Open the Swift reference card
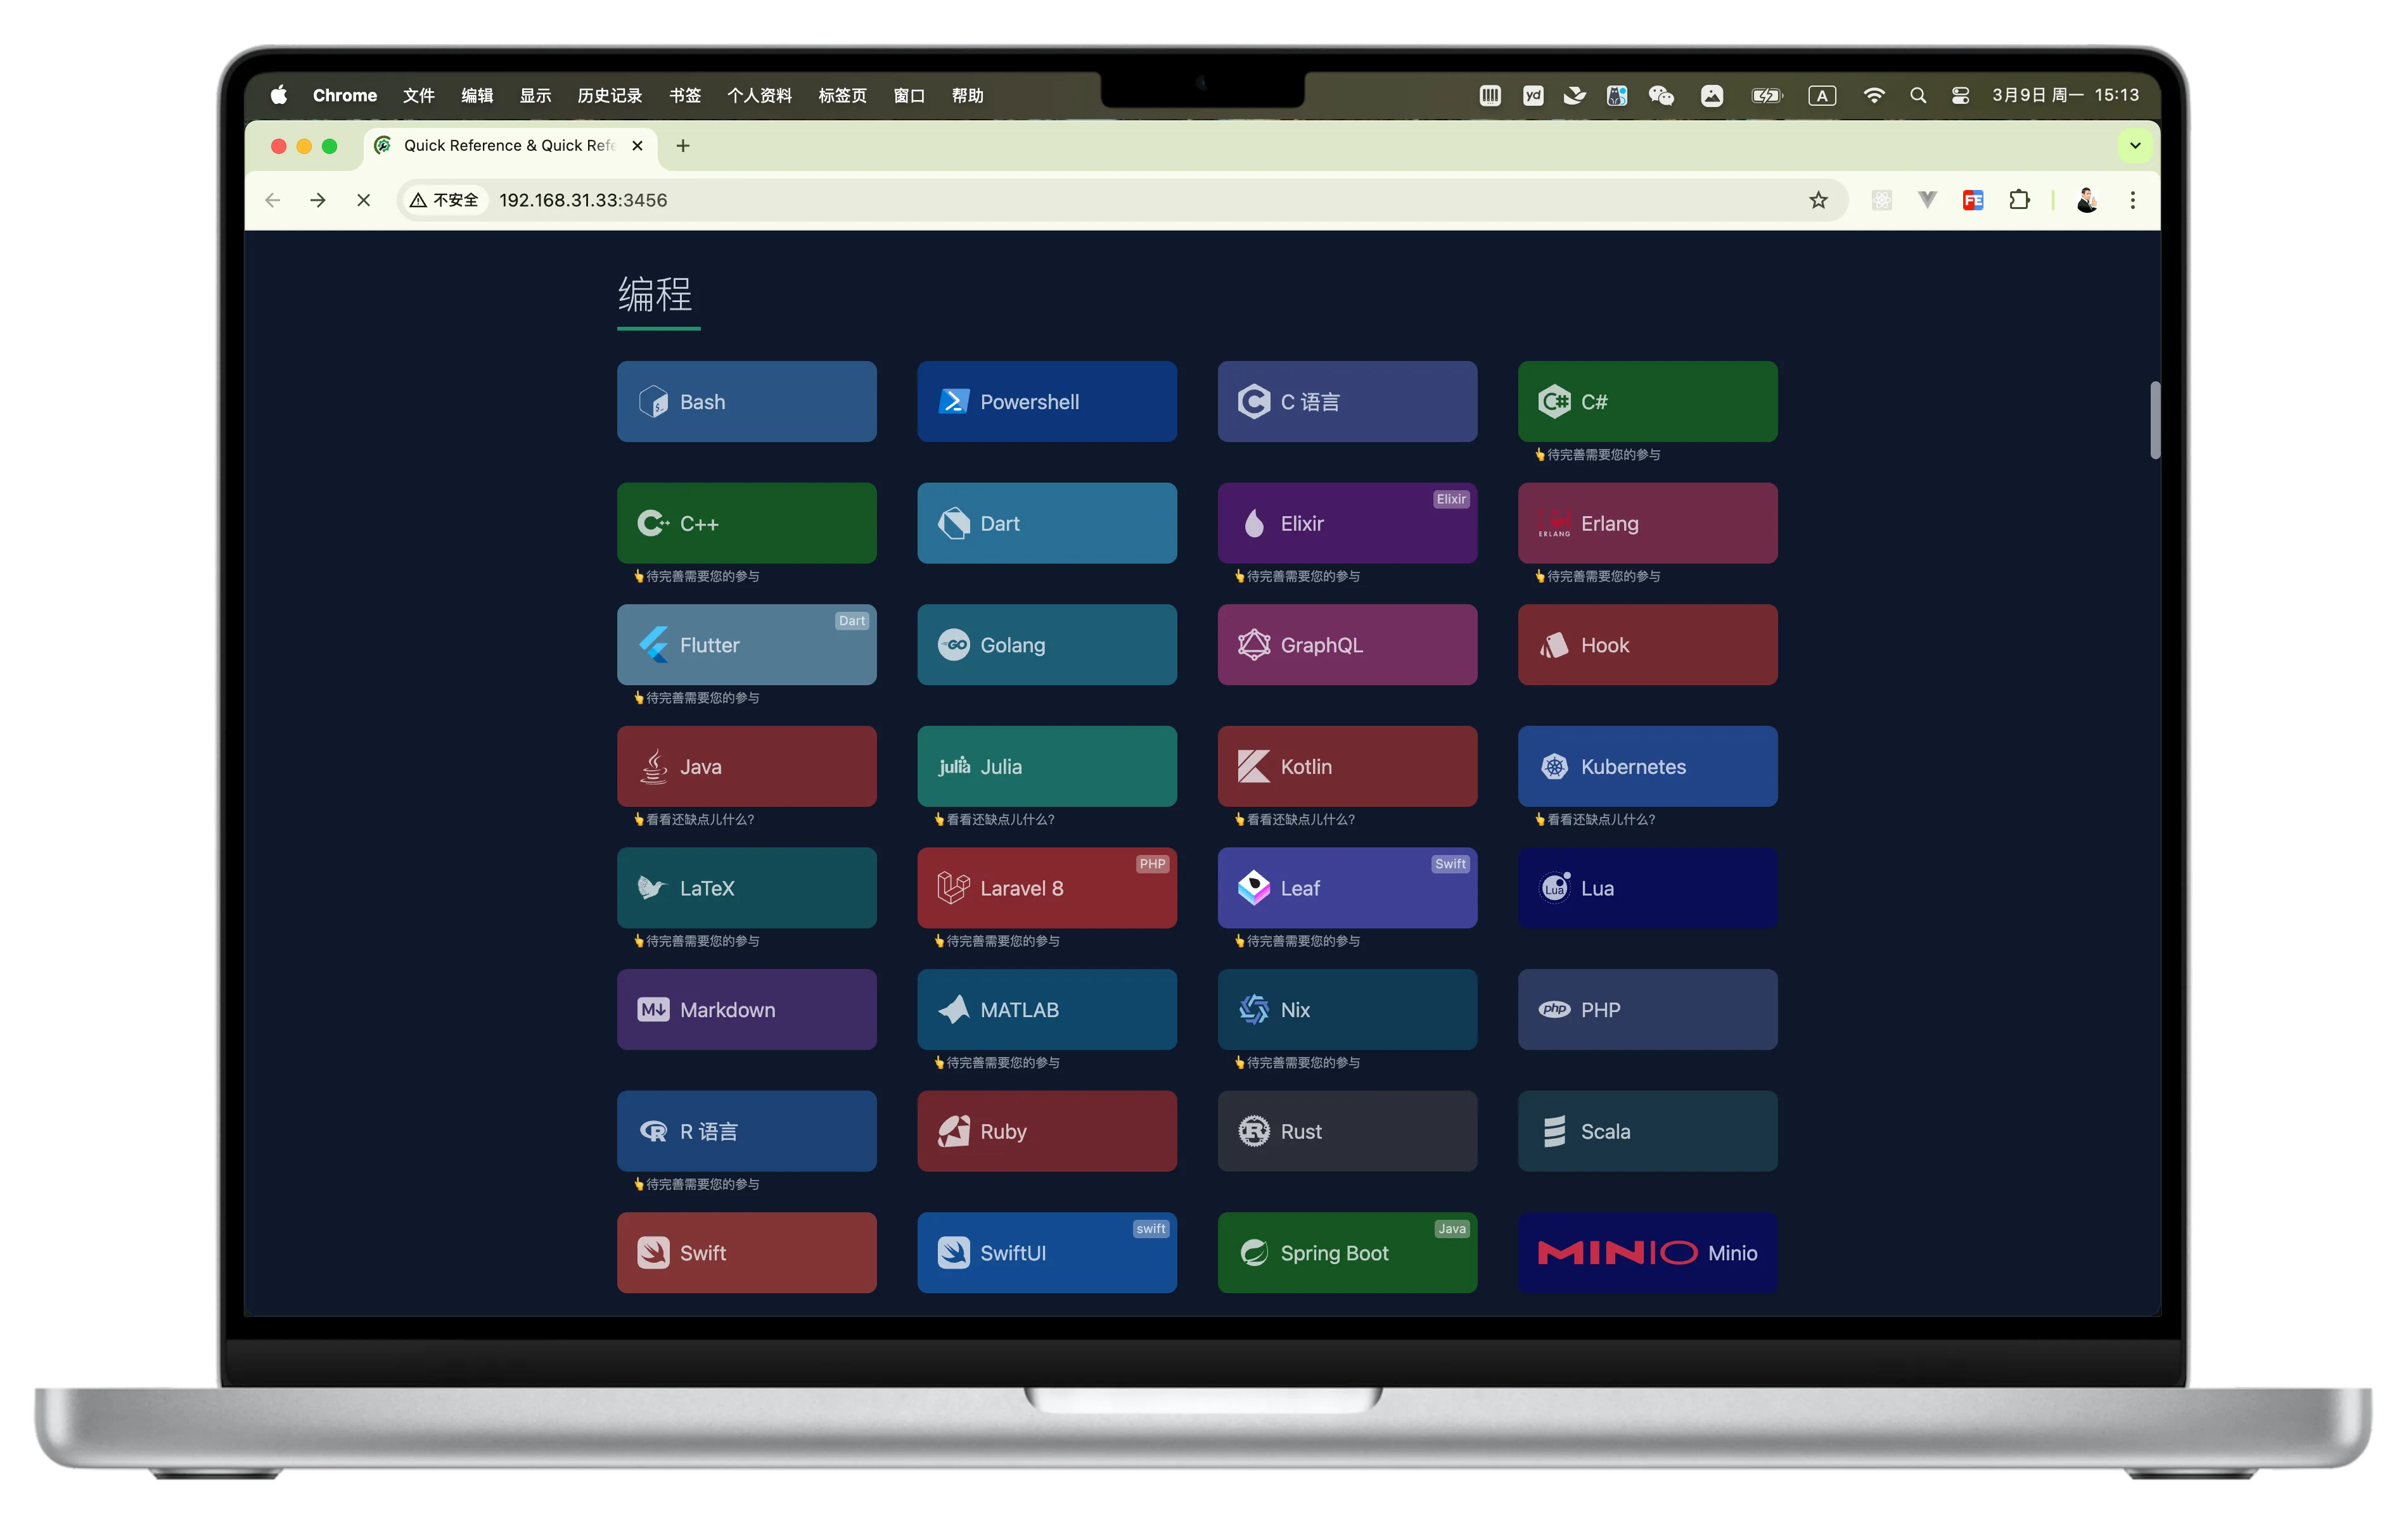Image resolution: width=2408 pixels, height=1520 pixels. tap(746, 1253)
